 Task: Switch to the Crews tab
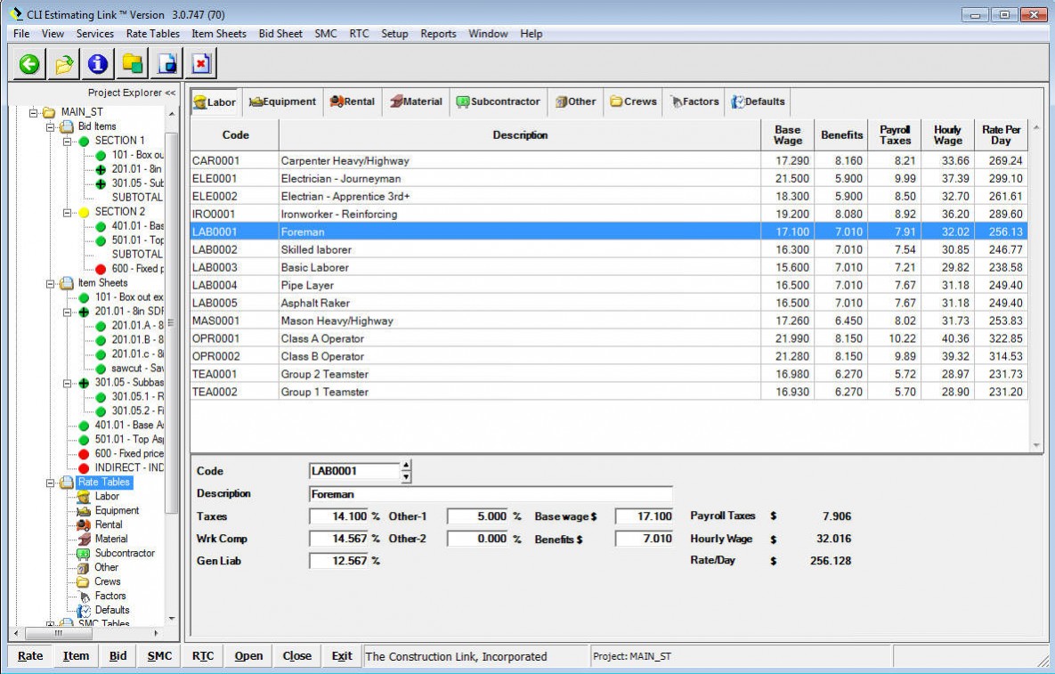pyautogui.click(x=633, y=102)
